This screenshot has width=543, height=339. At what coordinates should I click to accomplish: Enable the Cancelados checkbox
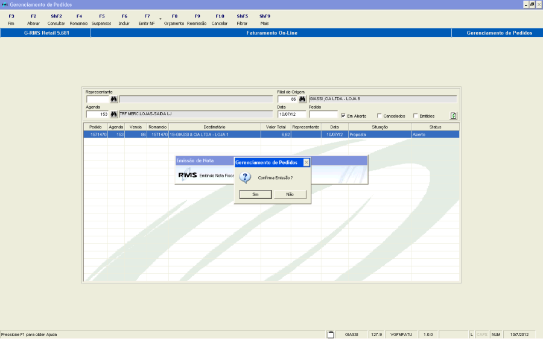[379, 116]
